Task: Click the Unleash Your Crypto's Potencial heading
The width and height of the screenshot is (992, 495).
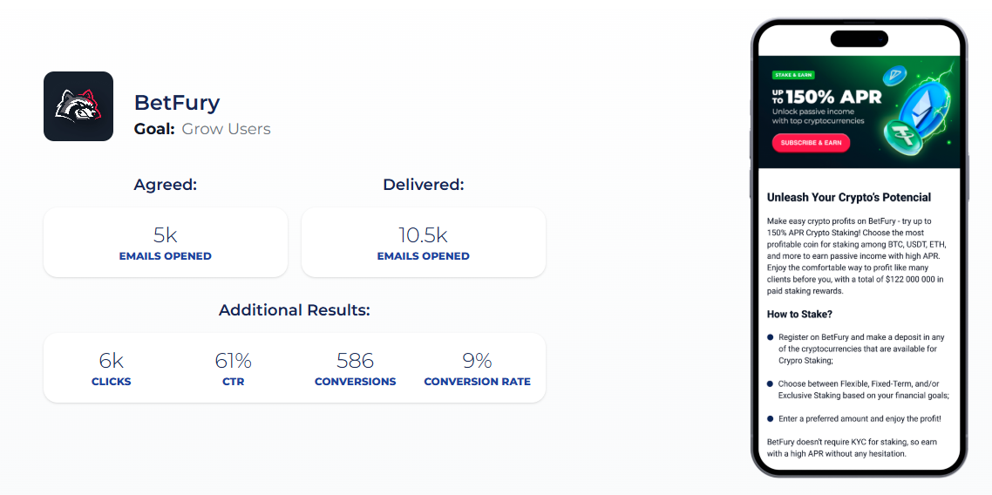Action: pos(848,198)
